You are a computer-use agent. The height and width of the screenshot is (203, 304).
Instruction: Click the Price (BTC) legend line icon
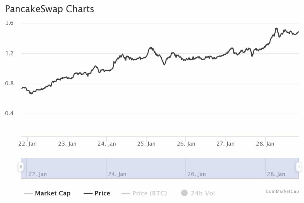point(126,193)
